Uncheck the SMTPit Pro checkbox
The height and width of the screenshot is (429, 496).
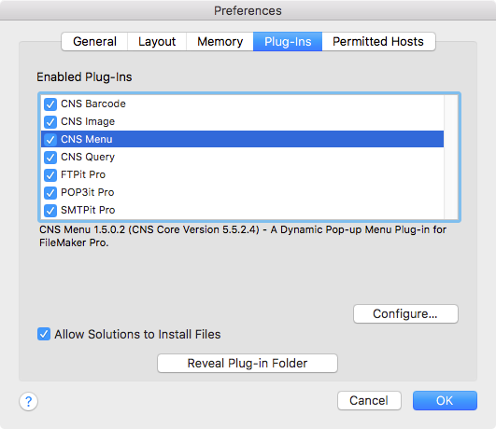click(x=50, y=210)
